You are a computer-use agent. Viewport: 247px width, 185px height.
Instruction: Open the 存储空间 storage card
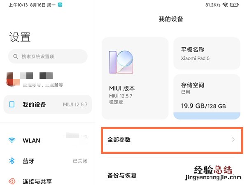coord(207,95)
